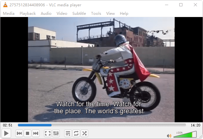Open the Media menu

[9, 13]
